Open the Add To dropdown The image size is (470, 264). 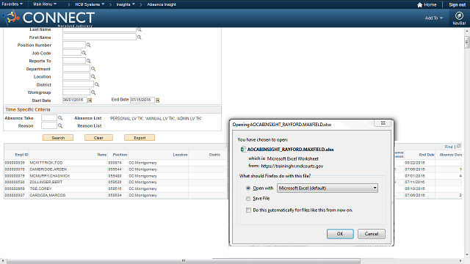point(434,18)
